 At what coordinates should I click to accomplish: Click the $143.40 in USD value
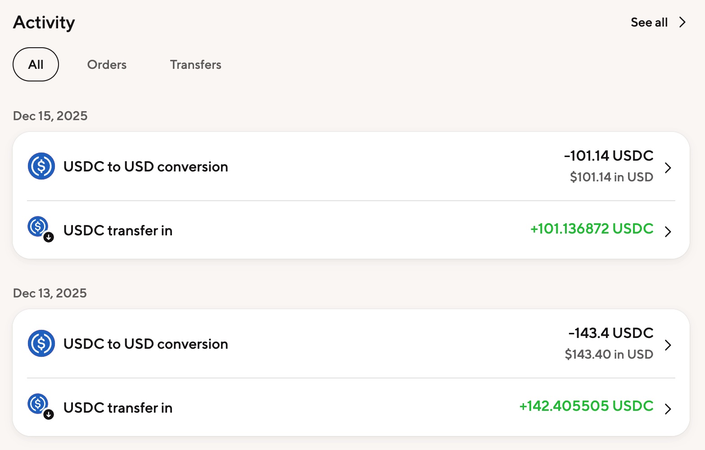(609, 355)
